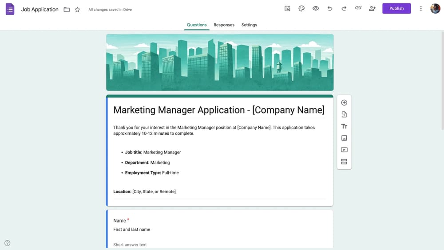Preview the form with eye icon
This screenshot has height=250, width=444.
pyautogui.click(x=316, y=8)
